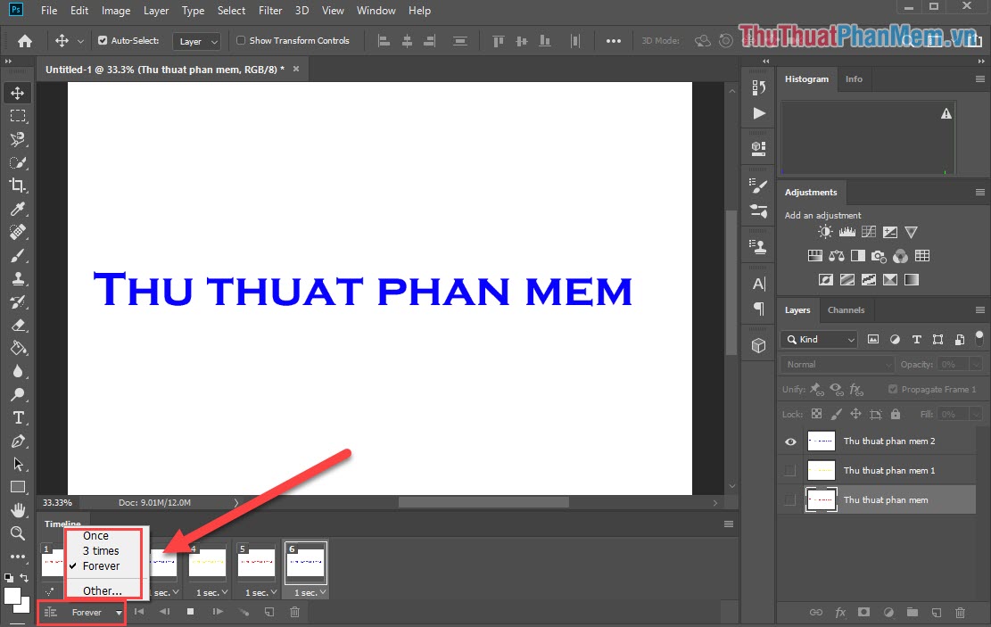Switch to the Channels tab
Image resolution: width=991 pixels, height=627 pixels.
(x=846, y=310)
